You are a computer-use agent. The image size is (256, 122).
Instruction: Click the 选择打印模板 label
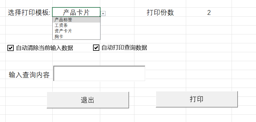click(x=29, y=12)
